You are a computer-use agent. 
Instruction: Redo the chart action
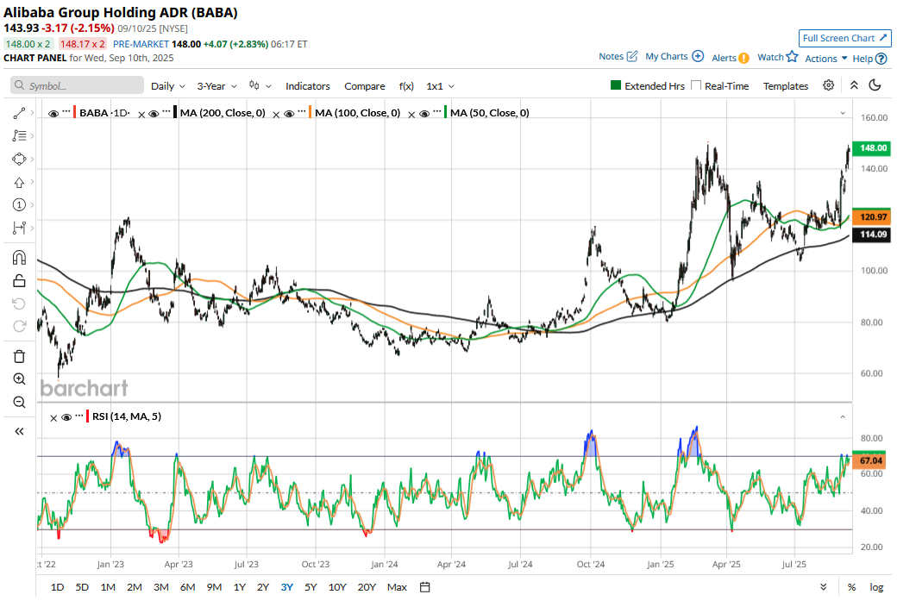pyautogui.click(x=19, y=326)
